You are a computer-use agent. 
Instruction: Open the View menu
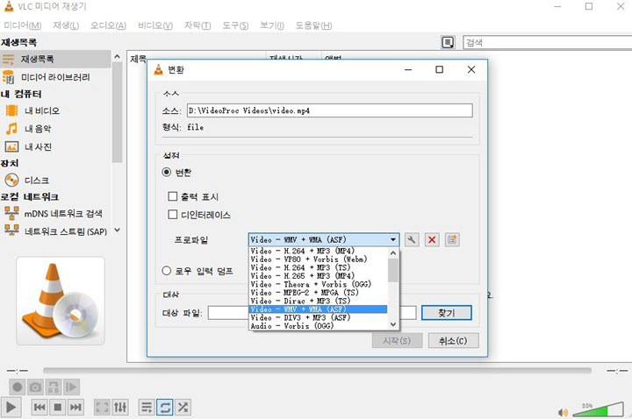click(271, 25)
